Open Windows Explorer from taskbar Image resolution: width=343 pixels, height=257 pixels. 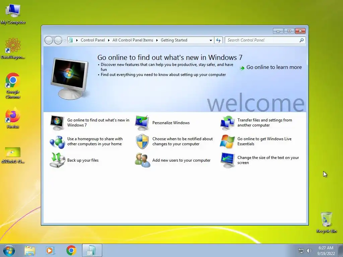pyautogui.click(x=30, y=250)
